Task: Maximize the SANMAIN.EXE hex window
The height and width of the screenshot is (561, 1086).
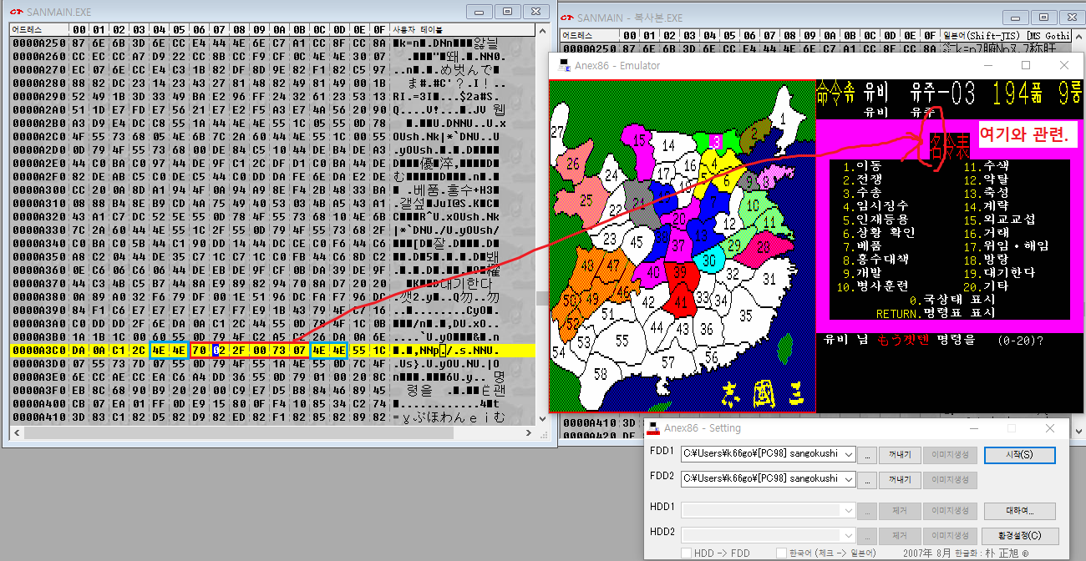Action: point(507,11)
